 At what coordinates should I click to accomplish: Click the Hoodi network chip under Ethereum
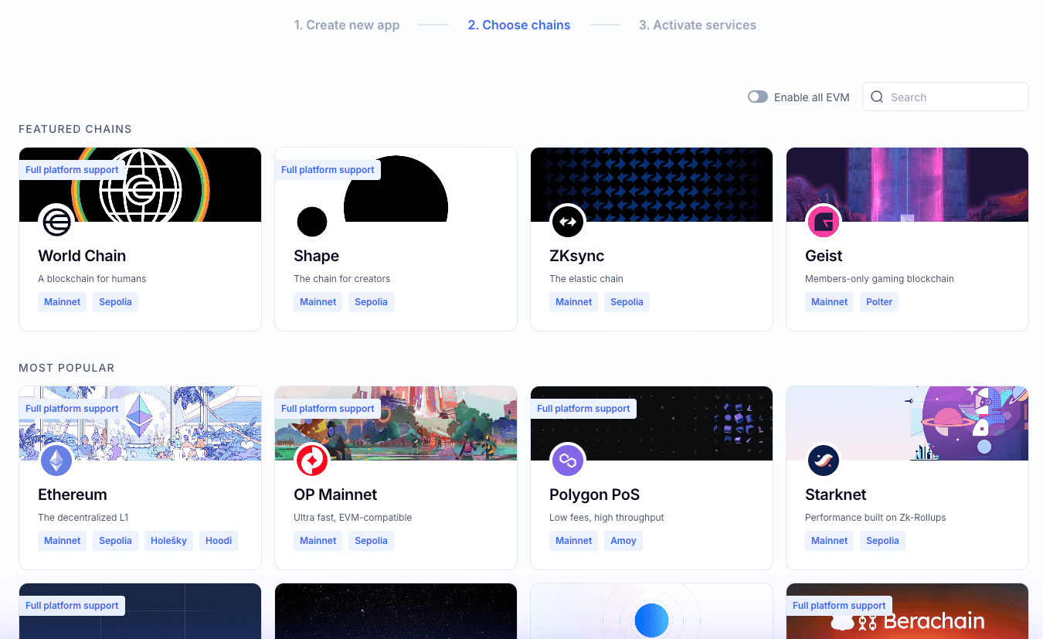point(219,541)
